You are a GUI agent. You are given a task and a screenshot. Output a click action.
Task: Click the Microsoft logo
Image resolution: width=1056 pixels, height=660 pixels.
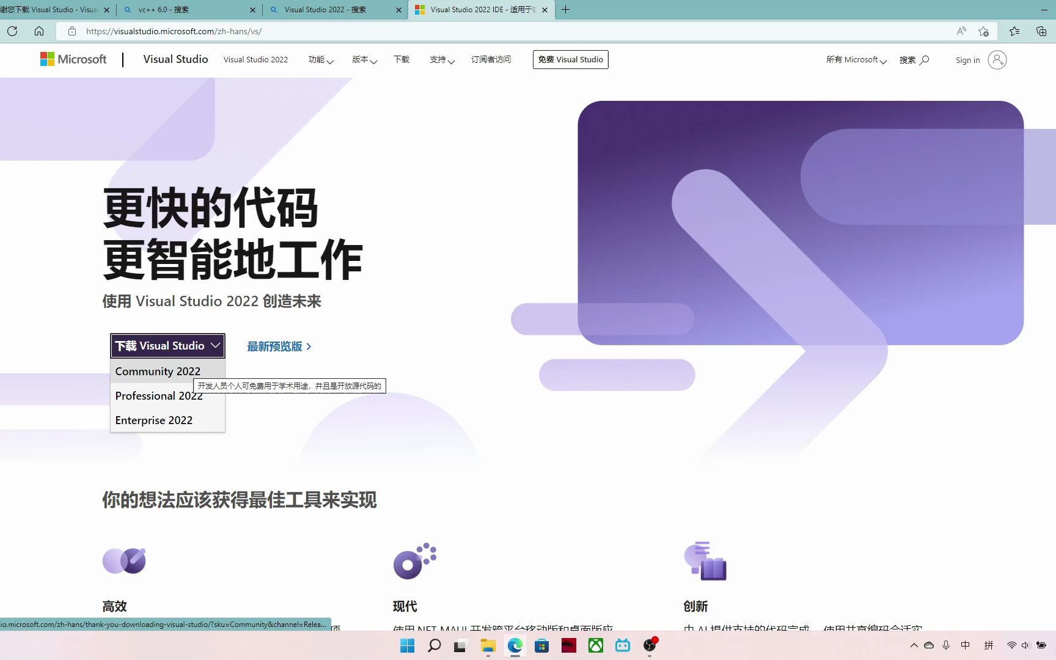(x=73, y=59)
